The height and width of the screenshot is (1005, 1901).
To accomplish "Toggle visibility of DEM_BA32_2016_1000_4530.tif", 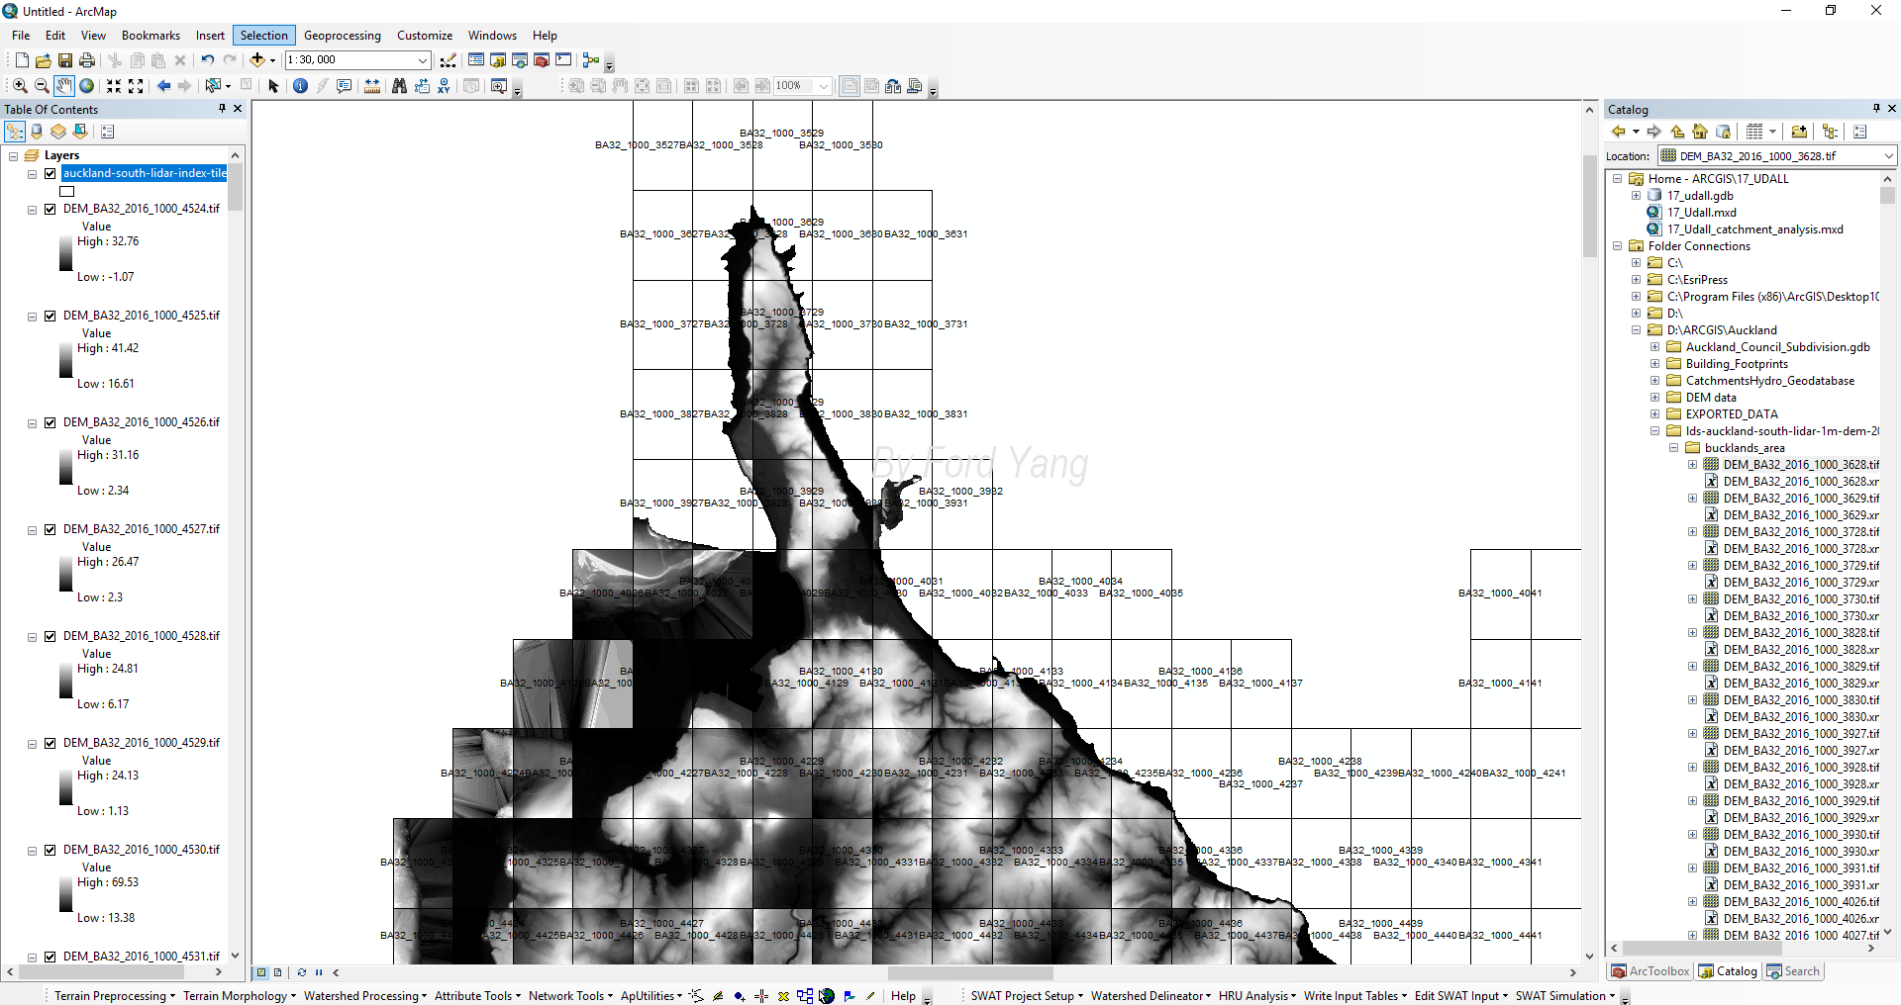I will pyautogui.click(x=50, y=850).
